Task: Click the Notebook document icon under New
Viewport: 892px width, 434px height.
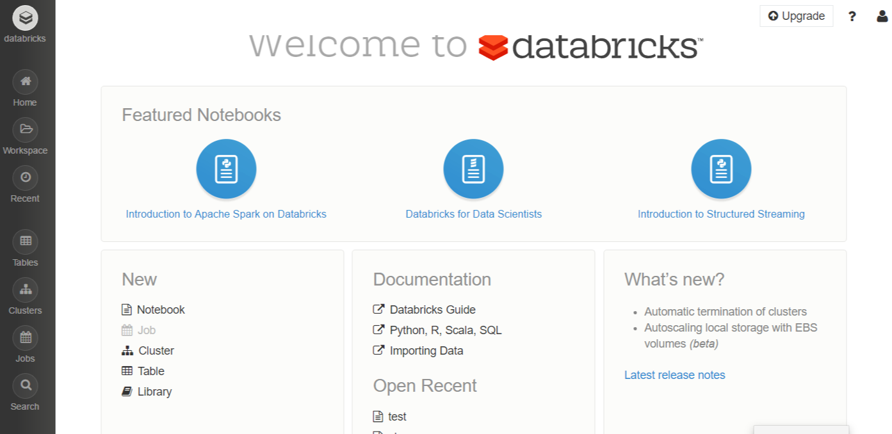Action: (126, 310)
